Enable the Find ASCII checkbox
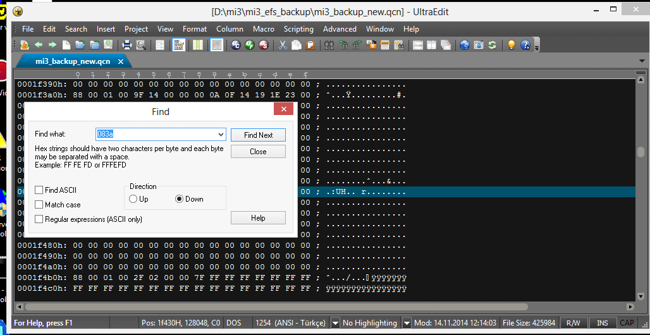This screenshot has width=650, height=335. coord(39,190)
